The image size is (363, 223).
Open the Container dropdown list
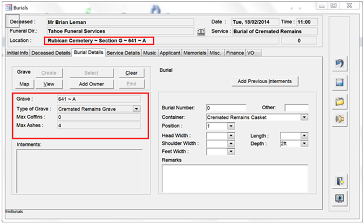(304, 117)
